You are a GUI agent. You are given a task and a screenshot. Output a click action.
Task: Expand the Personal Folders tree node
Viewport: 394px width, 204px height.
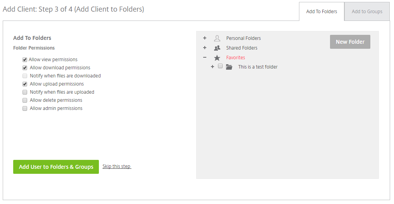(x=205, y=38)
